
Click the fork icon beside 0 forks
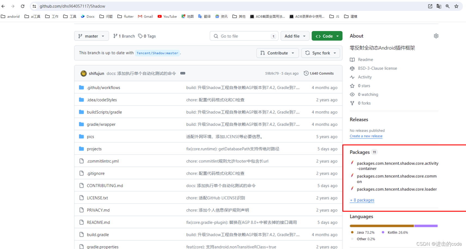tap(352, 103)
